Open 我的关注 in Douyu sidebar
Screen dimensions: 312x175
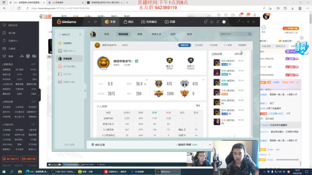[11, 25]
